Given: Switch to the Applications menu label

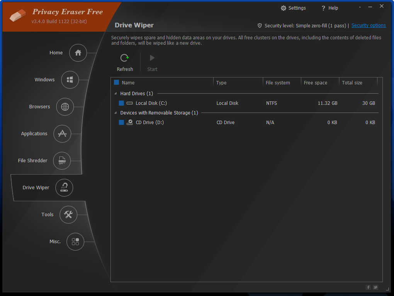Looking at the screenshot, I should tap(34, 133).
